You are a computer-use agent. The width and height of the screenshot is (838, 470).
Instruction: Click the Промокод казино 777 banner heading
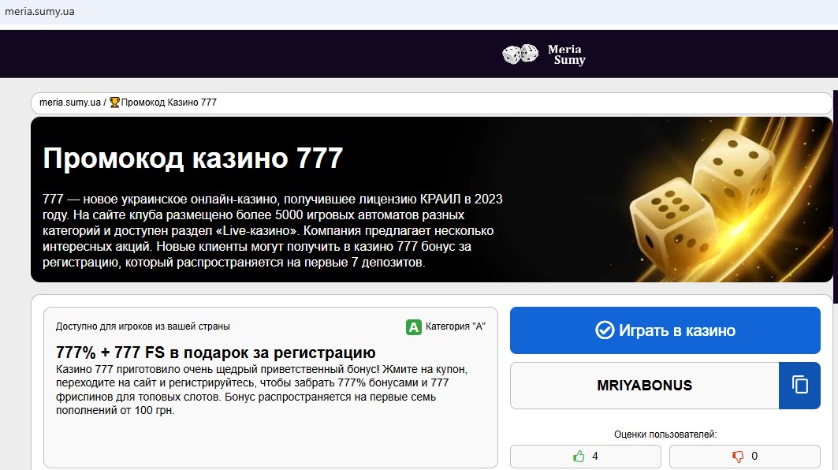[x=192, y=159]
